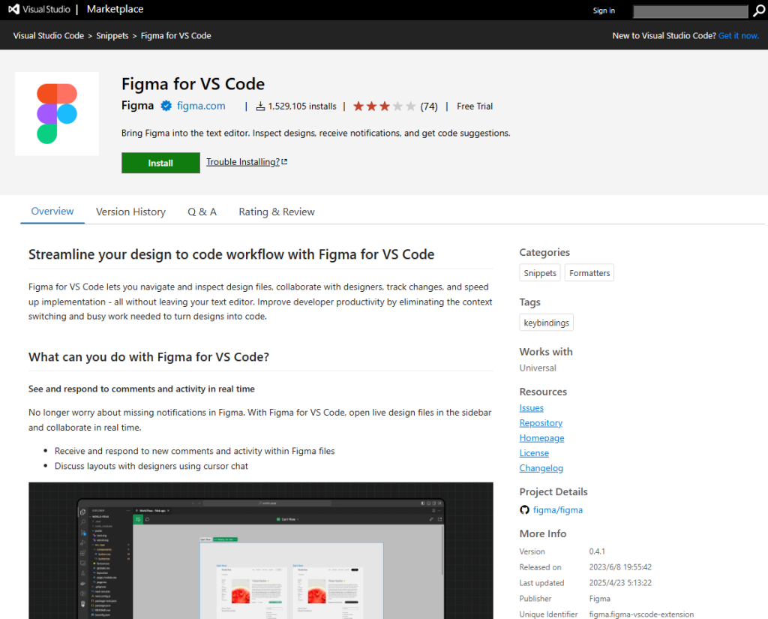Image resolution: width=768 pixels, height=619 pixels.
Task: Click the GitHub icon beside figma/figma
Action: [x=524, y=510]
